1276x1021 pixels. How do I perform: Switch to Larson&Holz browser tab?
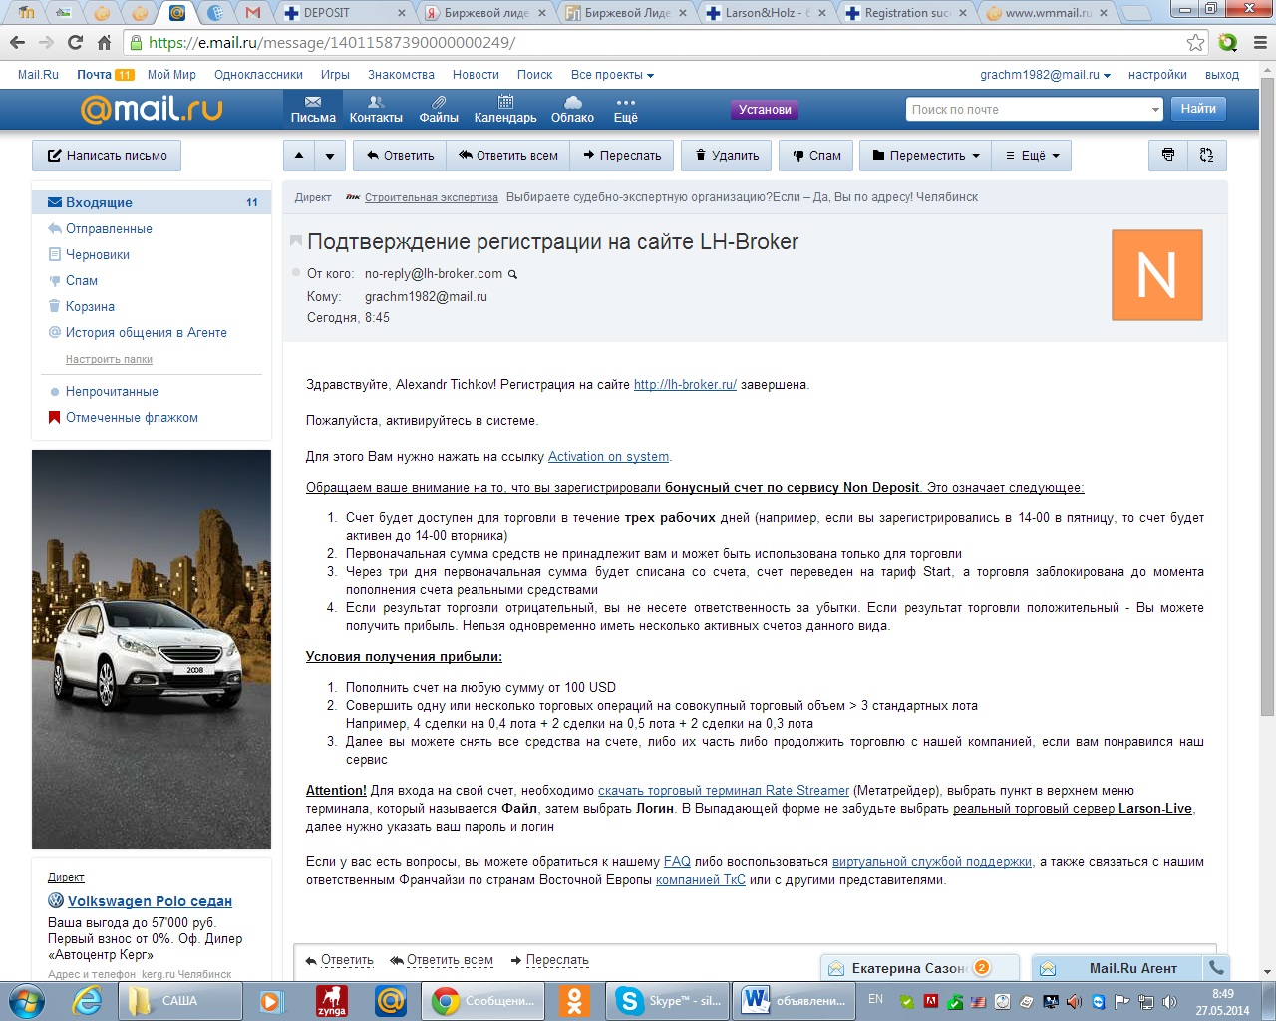pyautogui.click(x=768, y=13)
